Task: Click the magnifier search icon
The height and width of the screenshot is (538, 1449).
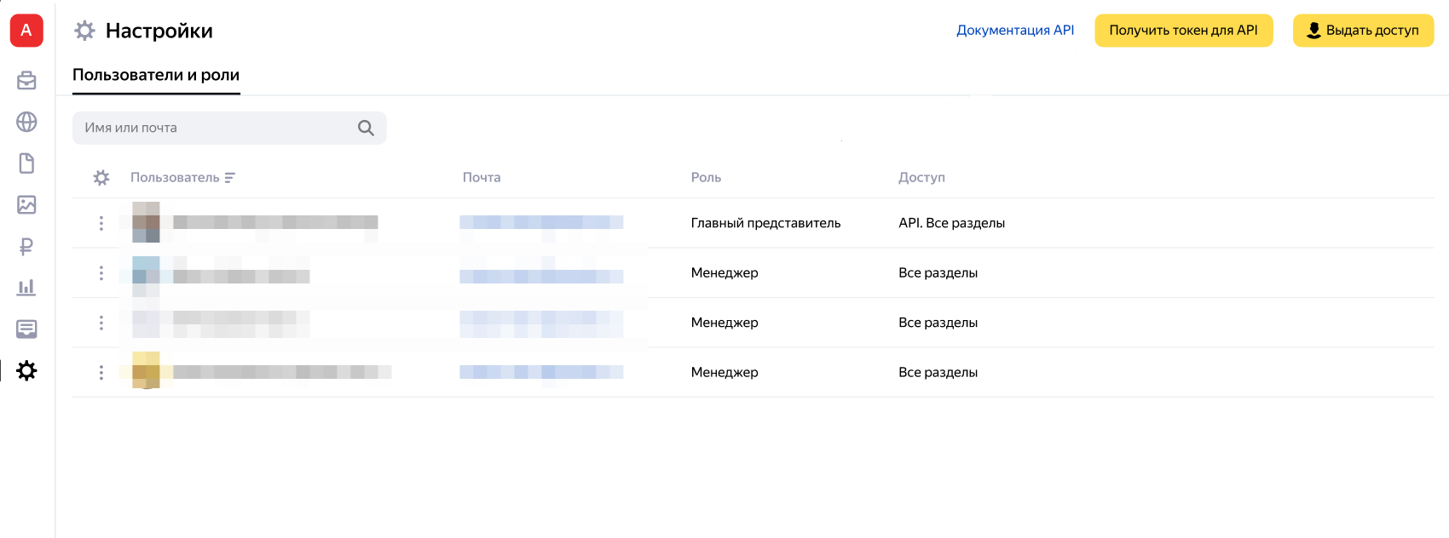Action: click(366, 128)
